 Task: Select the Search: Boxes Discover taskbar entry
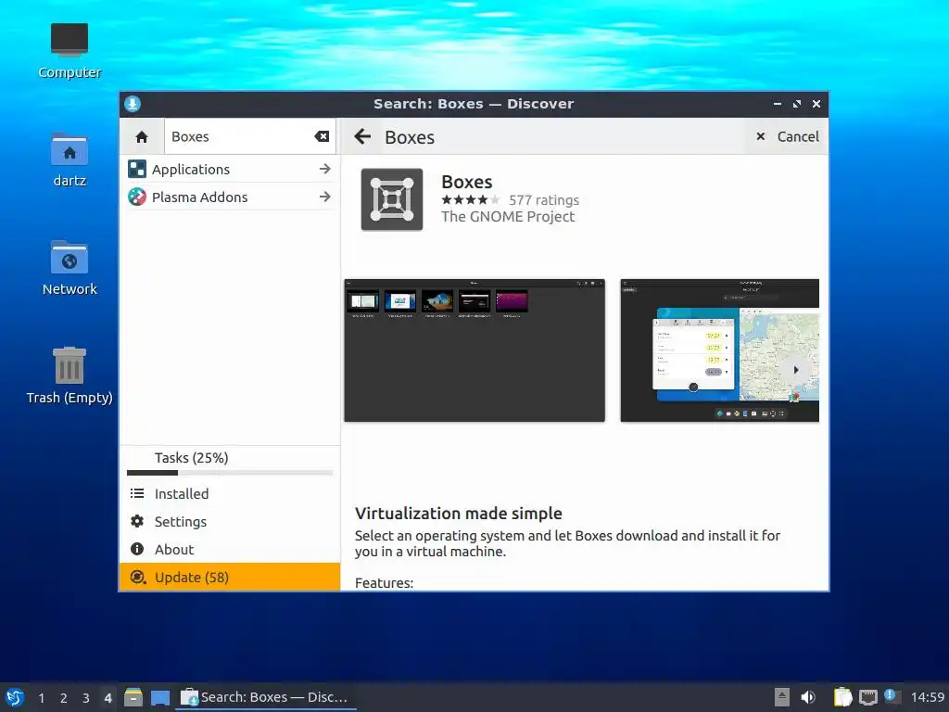[x=265, y=697]
